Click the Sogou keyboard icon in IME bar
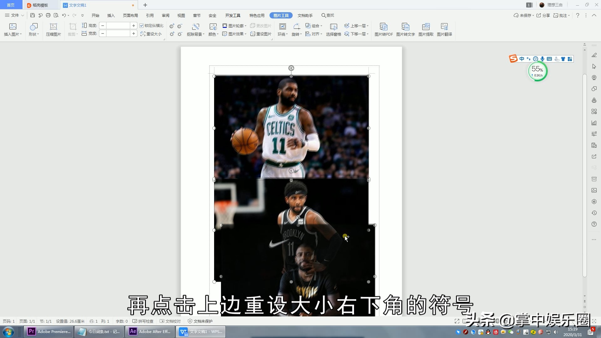This screenshot has height=338, width=601. 549,59
